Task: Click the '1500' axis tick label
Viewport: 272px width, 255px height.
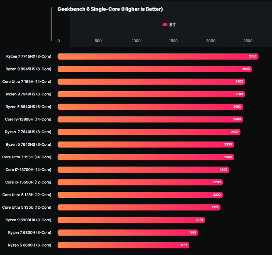Action: (173, 41)
